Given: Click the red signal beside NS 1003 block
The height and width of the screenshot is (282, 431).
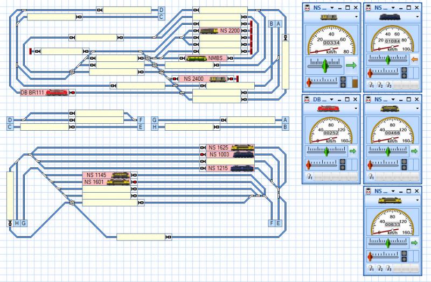Looking at the screenshot, I should [x=203, y=154].
